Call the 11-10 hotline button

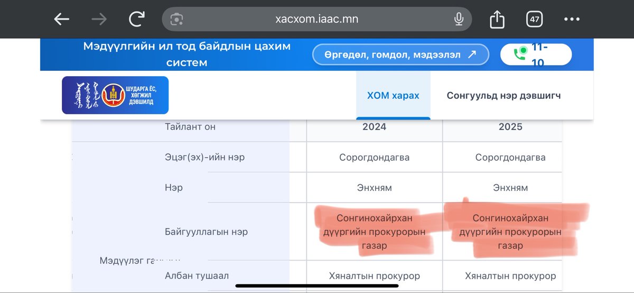[x=536, y=54]
